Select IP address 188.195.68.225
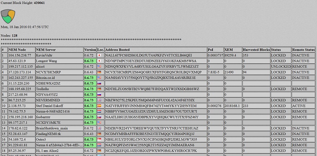Screen dimensions: 317x156 click(x=20, y=89)
